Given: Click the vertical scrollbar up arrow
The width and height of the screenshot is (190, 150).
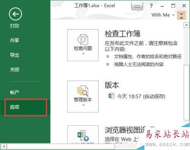Looking at the screenshot, I should pyautogui.click(x=186, y=25).
